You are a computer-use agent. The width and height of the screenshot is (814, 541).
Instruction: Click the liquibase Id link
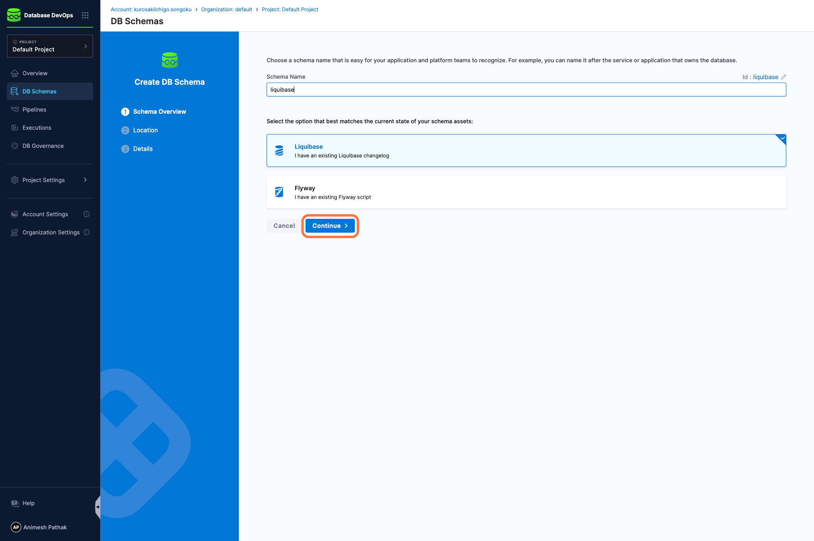(766, 77)
